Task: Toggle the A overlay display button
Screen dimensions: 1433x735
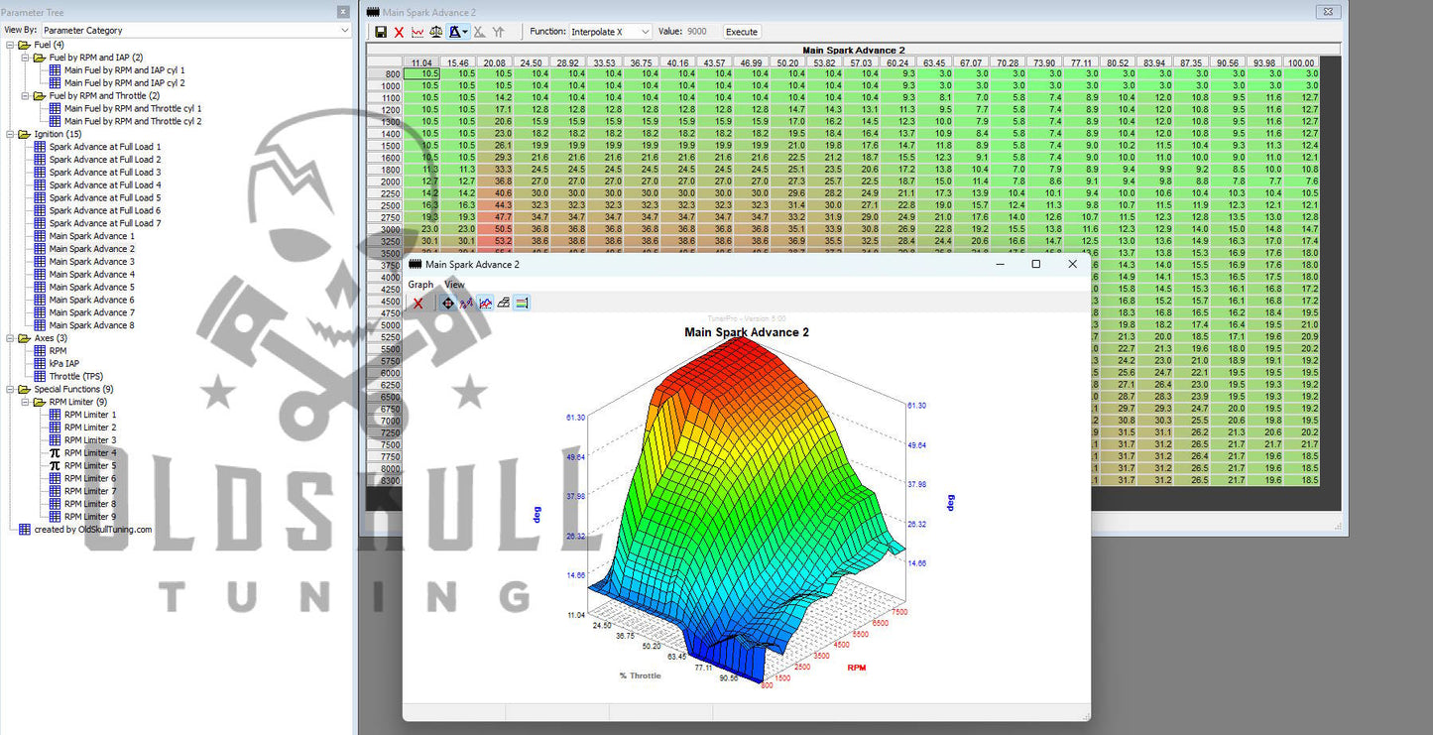Action: pyautogui.click(x=454, y=31)
